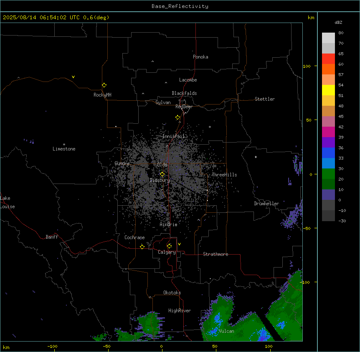Click the yellow diamond marker below Cochrane
The height and width of the screenshot is (352, 360).
point(142,247)
